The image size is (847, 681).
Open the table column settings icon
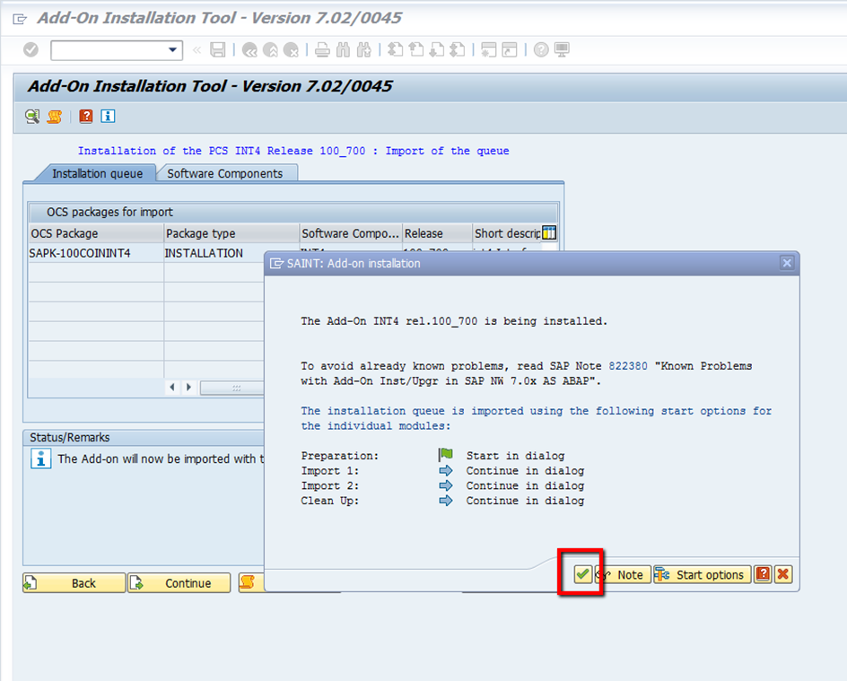click(549, 233)
